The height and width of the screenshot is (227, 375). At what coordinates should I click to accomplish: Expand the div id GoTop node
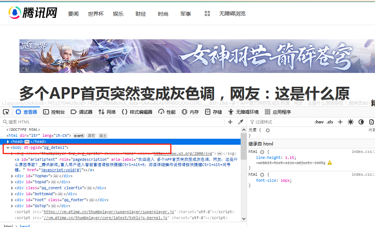click(12, 206)
